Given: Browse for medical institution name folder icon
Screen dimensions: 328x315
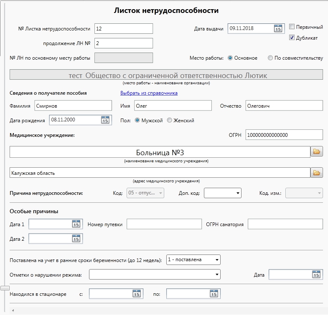Looking at the screenshot, I should tap(316, 151).
